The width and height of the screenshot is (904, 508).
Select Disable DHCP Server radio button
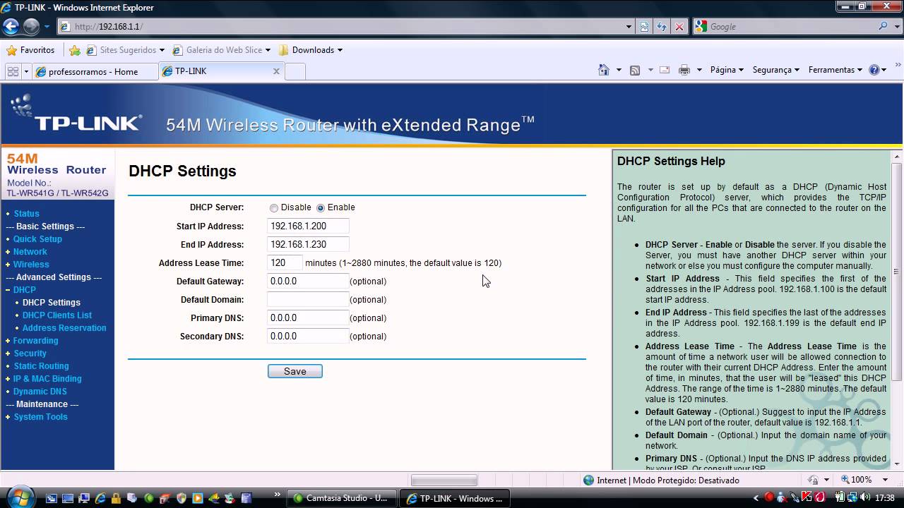274,208
